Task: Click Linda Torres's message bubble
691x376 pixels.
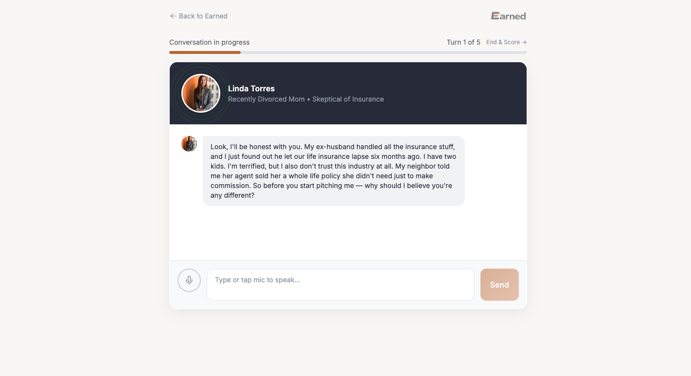Action: pyautogui.click(x=333, y=171)
